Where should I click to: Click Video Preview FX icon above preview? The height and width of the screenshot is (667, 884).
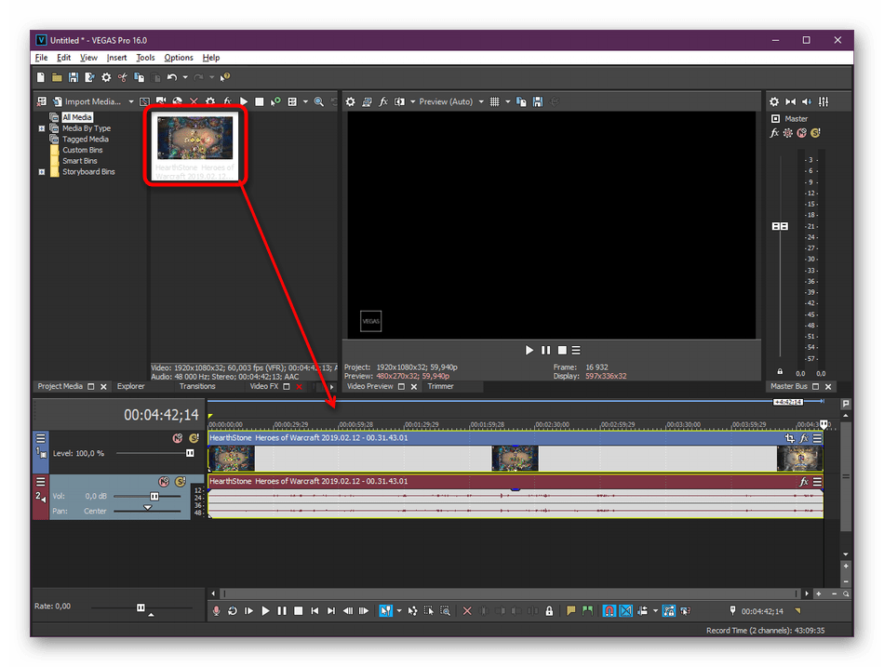382,101
